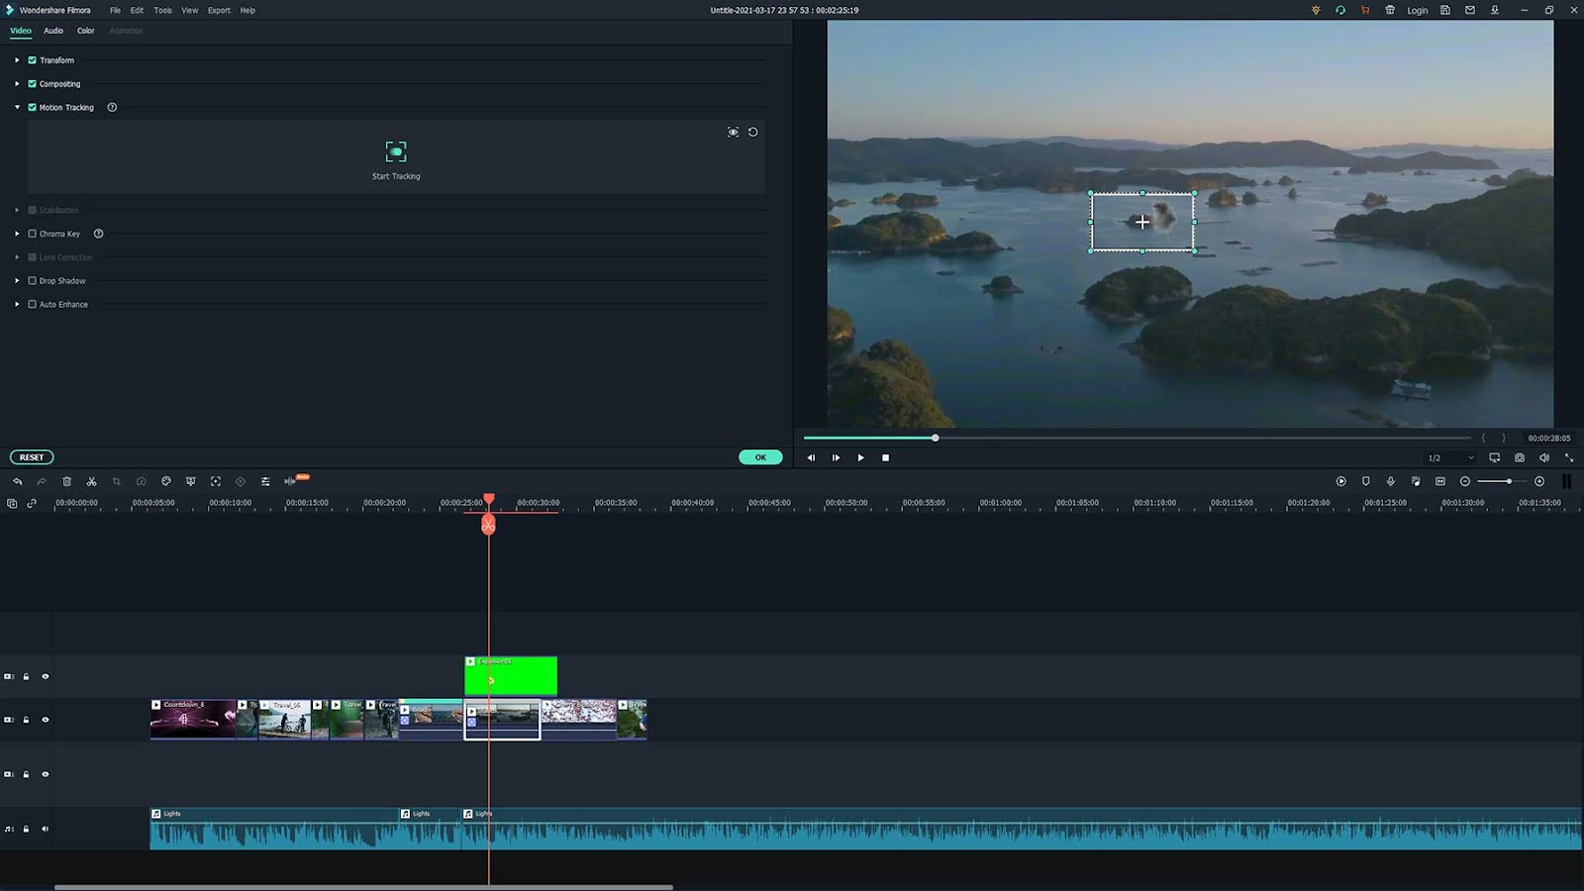Delete the clip using the trash icon
This screenshot has height=891, width=1584.
pos(67,481)
